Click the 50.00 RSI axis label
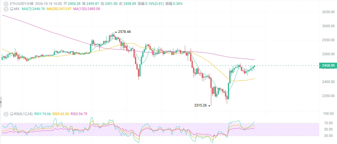The width and height of the screenshot is (337, 144). pyautogui.click(x=329, y=129)
